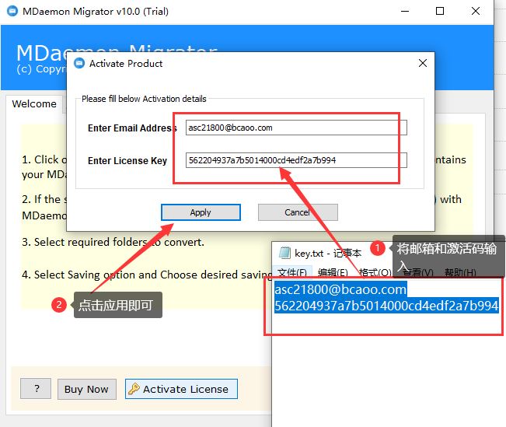Open help with the question mark button

coord(36,389)
